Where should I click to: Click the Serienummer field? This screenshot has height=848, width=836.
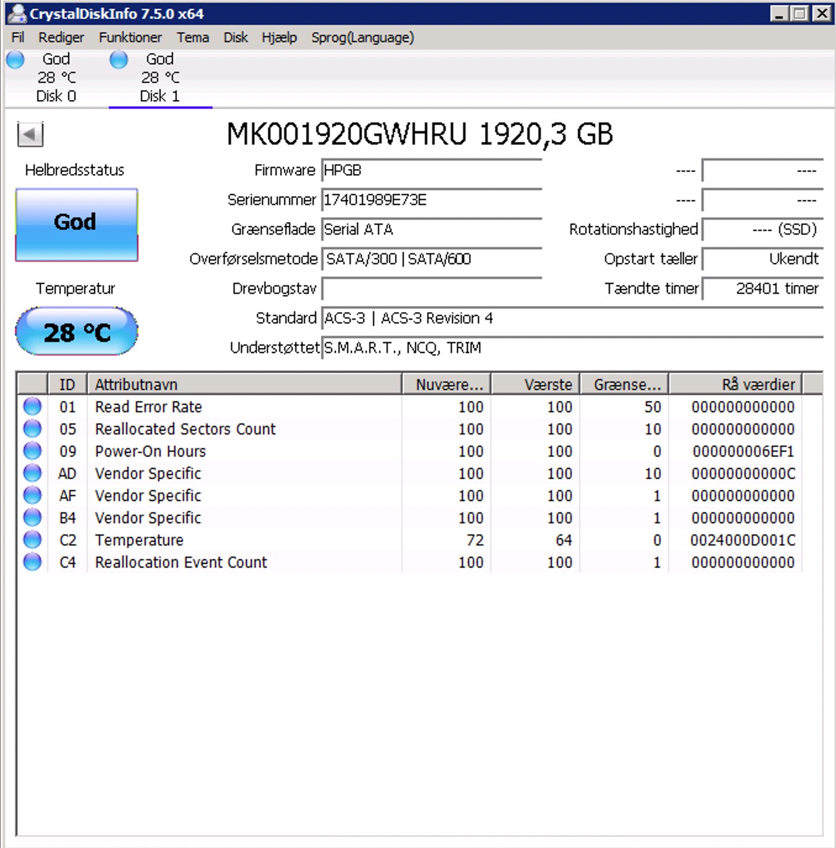(432, 200)
